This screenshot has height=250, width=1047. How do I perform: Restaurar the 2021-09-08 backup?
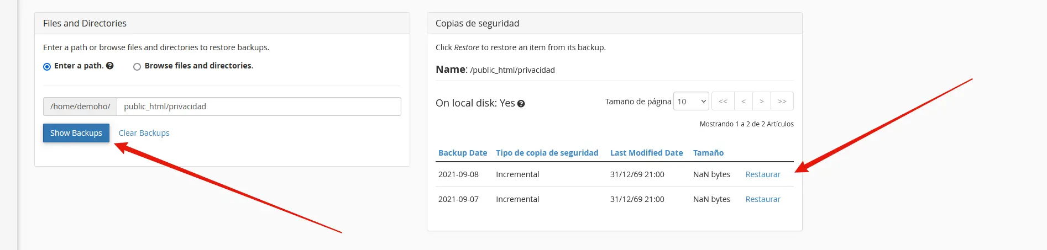pos(763,174)
